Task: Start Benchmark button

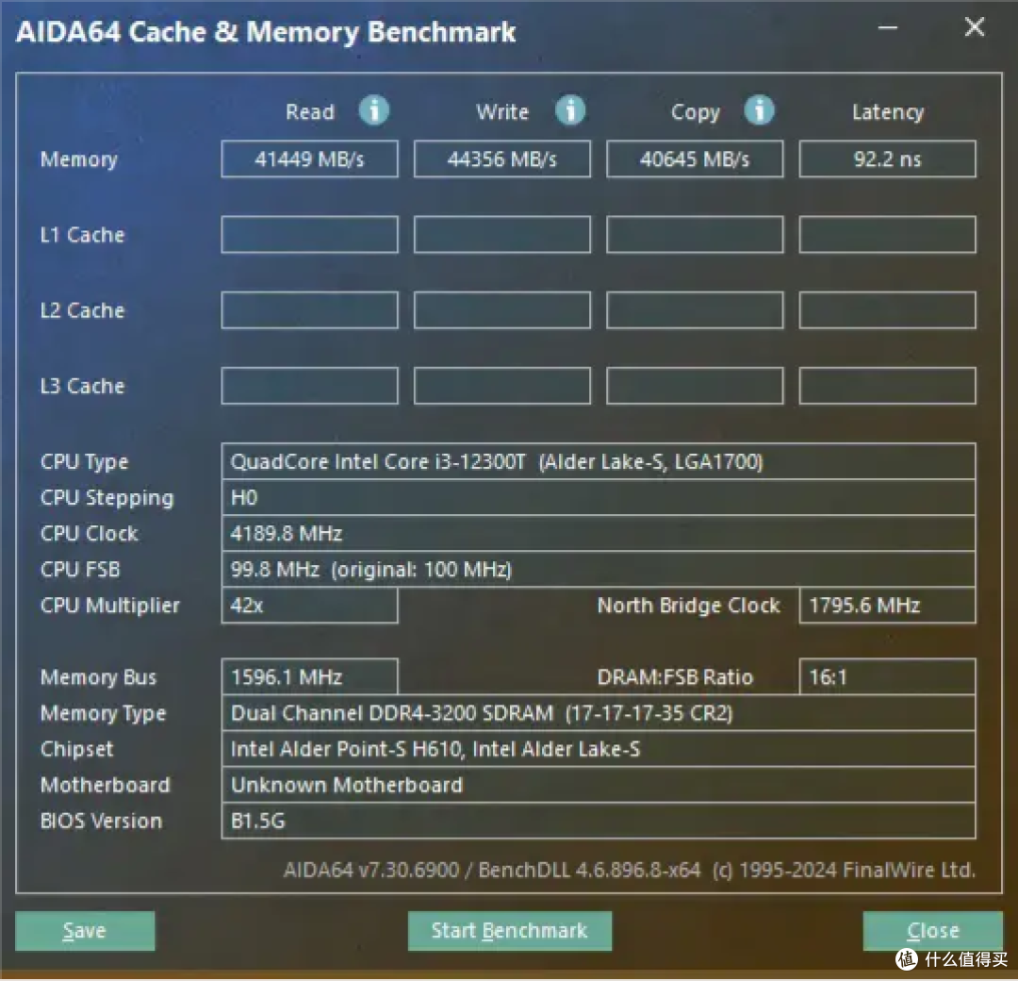Action: coord(510,930)
